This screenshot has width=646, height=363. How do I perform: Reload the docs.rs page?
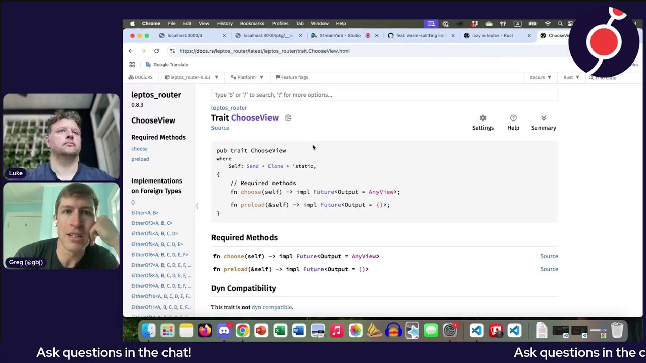click(x=156, y=51)
